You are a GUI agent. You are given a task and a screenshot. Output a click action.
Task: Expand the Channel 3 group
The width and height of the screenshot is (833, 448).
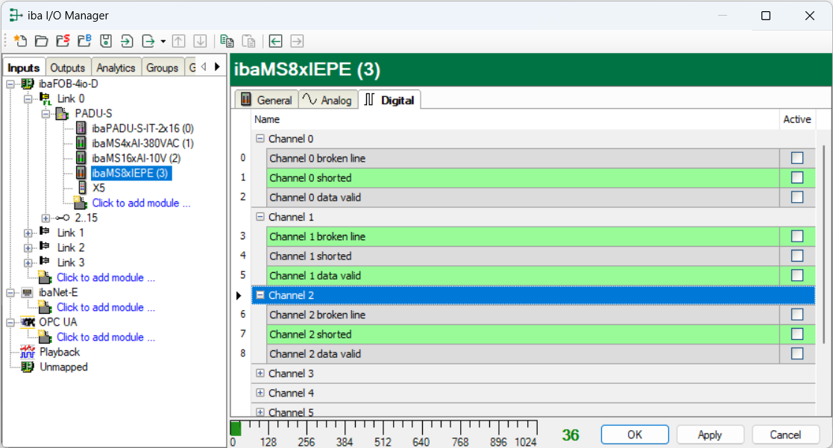(x=260, y=373)
